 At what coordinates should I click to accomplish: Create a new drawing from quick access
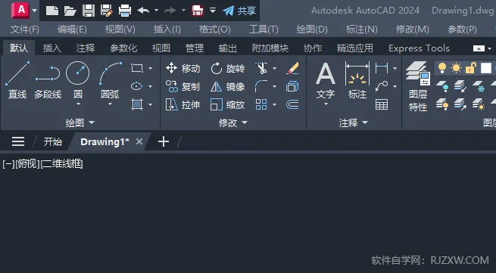tap(52, 11)
